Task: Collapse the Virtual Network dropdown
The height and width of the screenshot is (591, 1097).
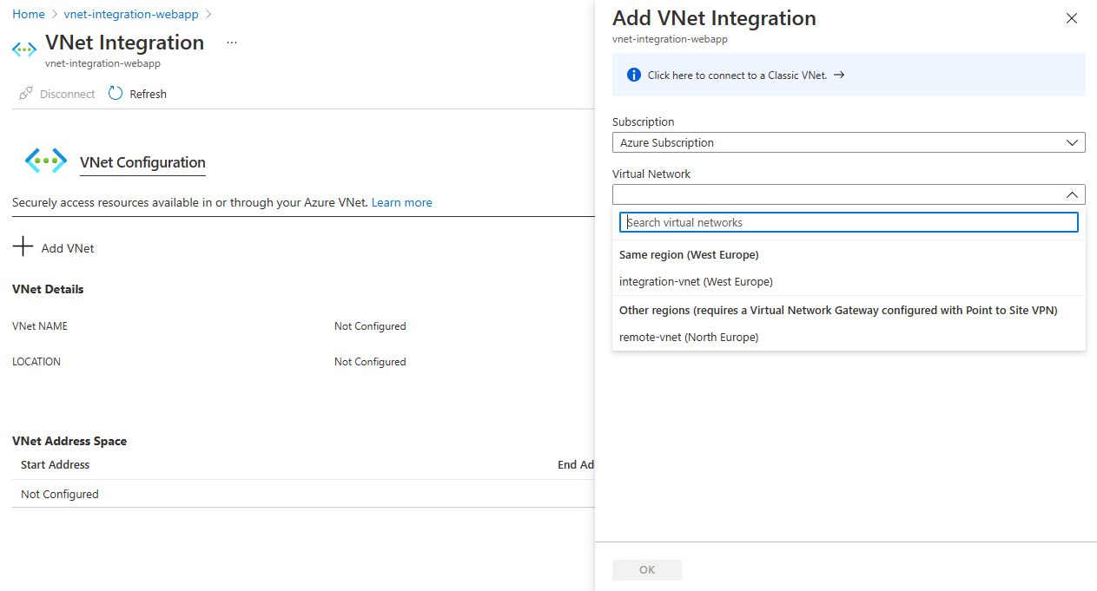Action: click(x=1072, y=194)
